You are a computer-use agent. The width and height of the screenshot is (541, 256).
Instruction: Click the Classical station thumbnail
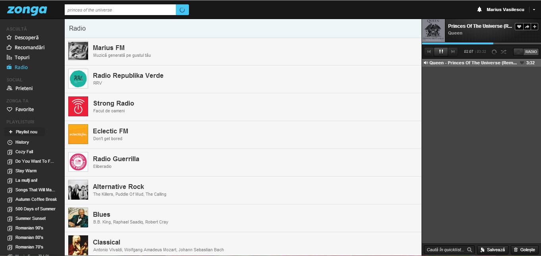78,245
